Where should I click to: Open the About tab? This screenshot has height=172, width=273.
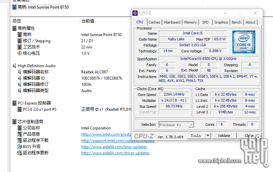click(250, 22)
